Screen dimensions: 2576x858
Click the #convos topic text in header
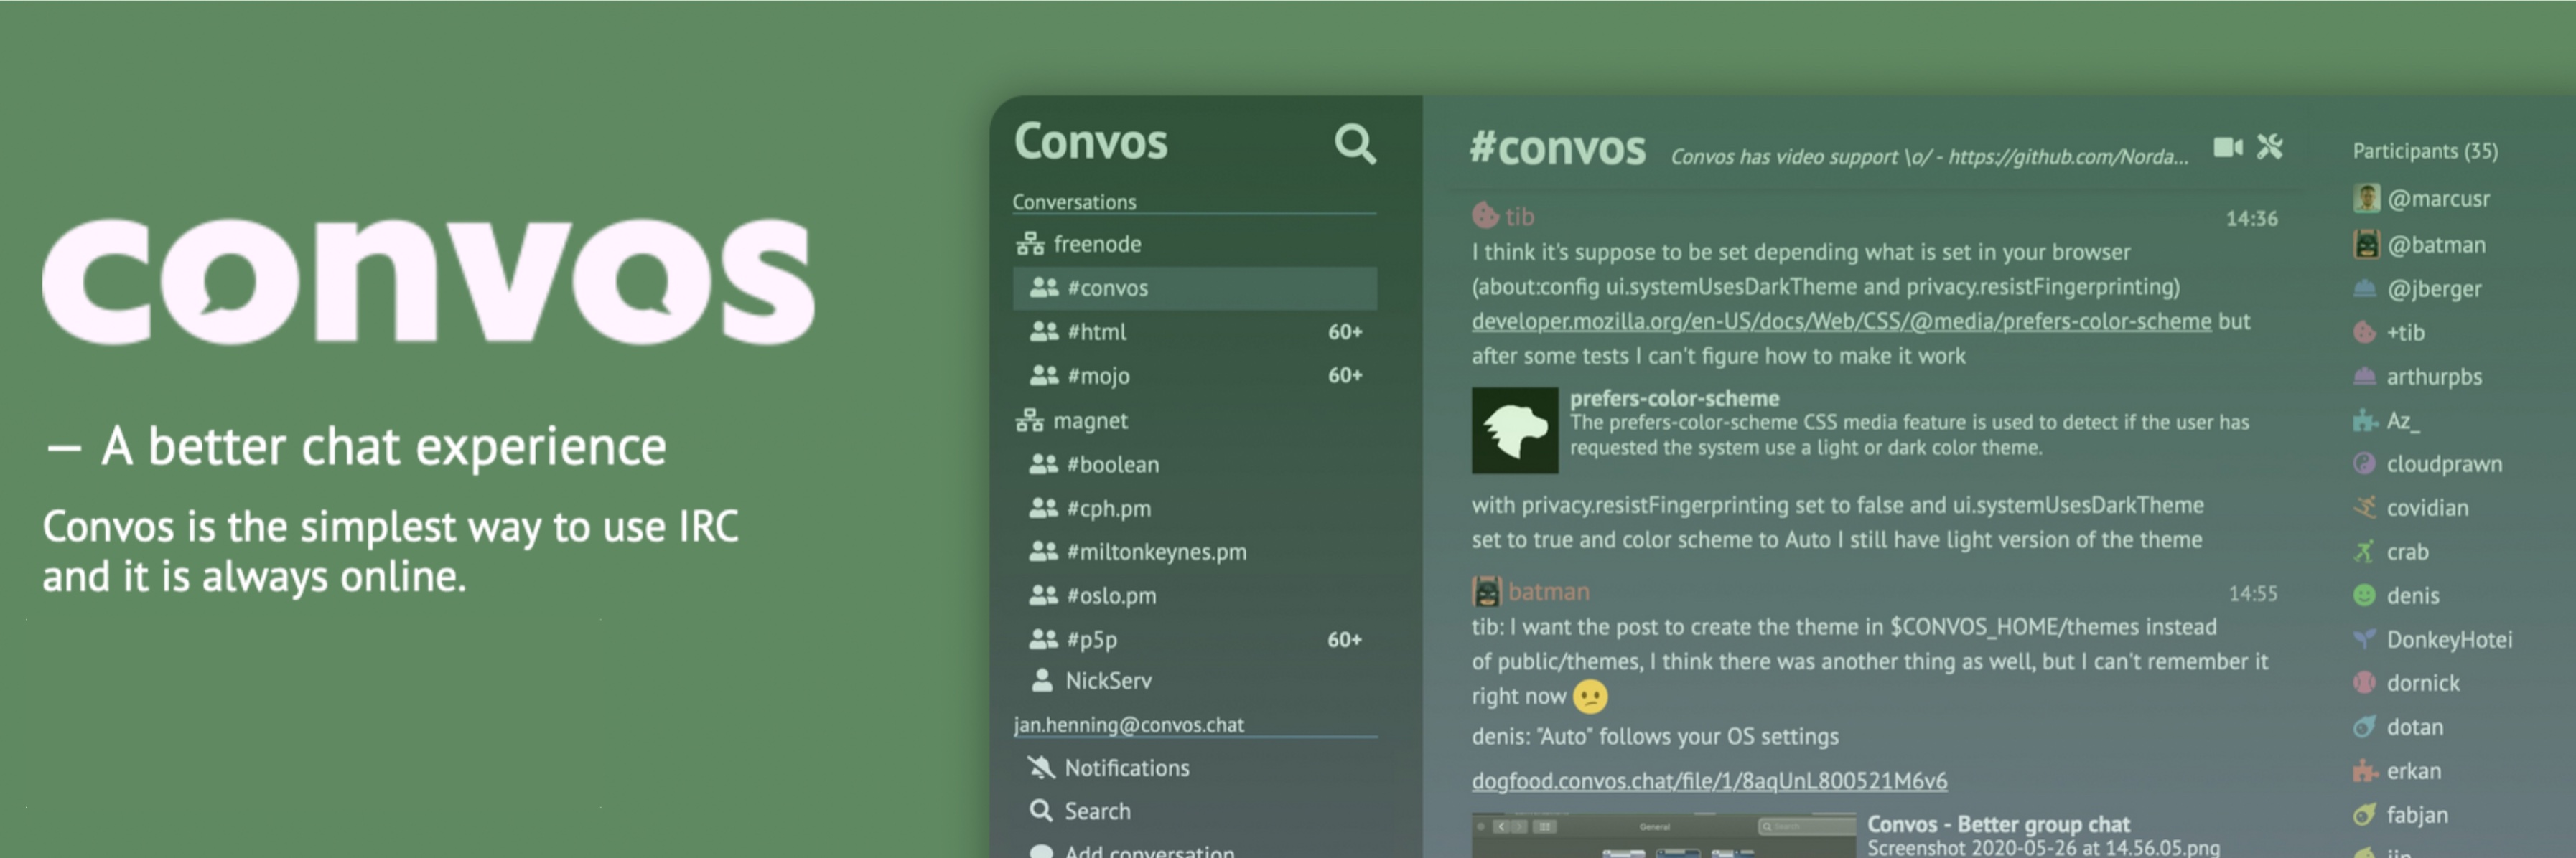pyautogui.click(x=1929, y=157)
